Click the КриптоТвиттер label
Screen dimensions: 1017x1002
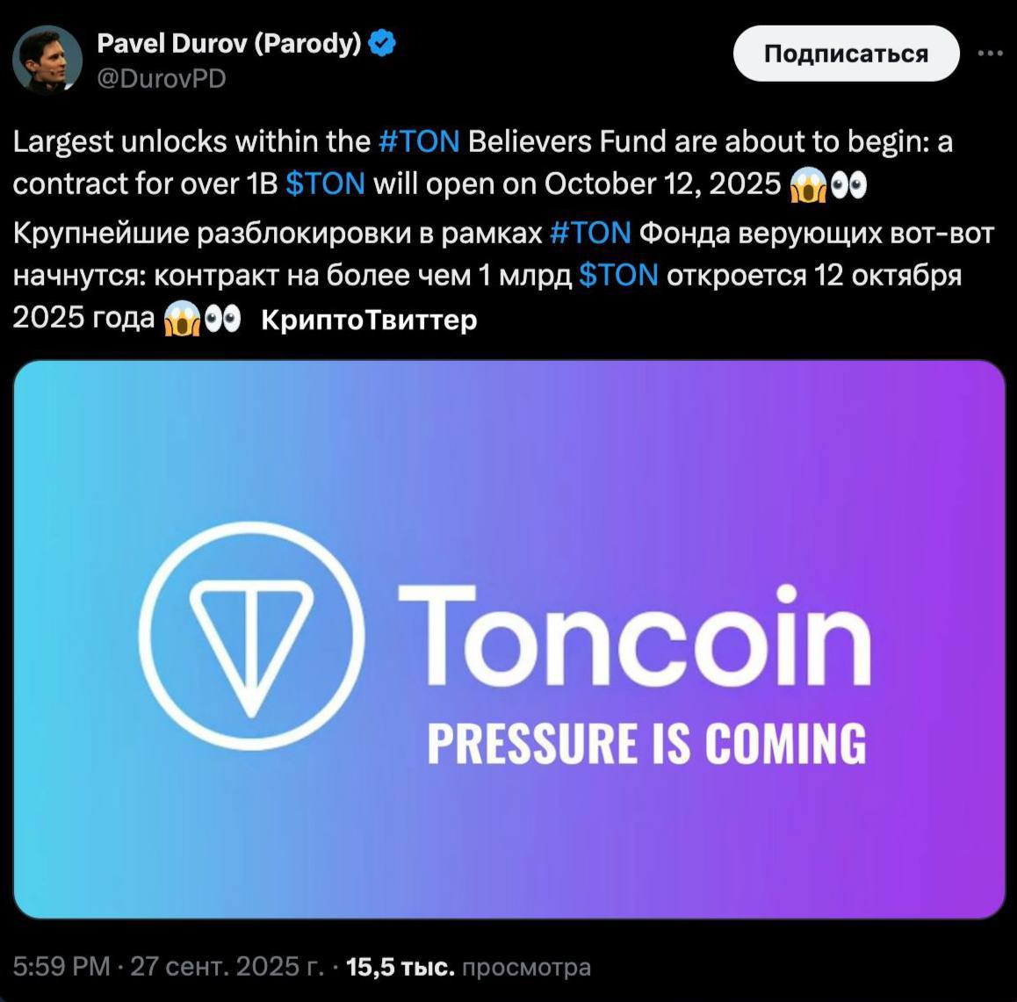coord(369,321)
